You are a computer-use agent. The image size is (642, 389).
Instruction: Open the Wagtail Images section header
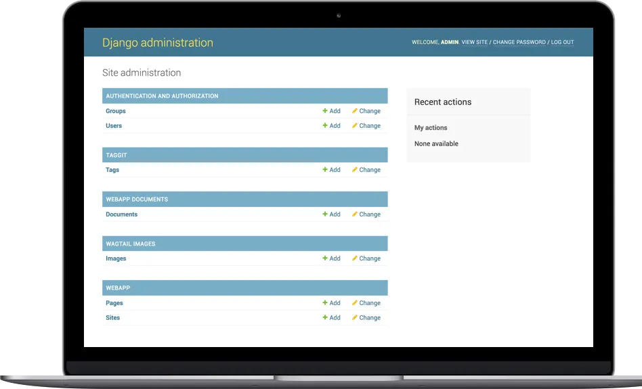click(131, 244)
